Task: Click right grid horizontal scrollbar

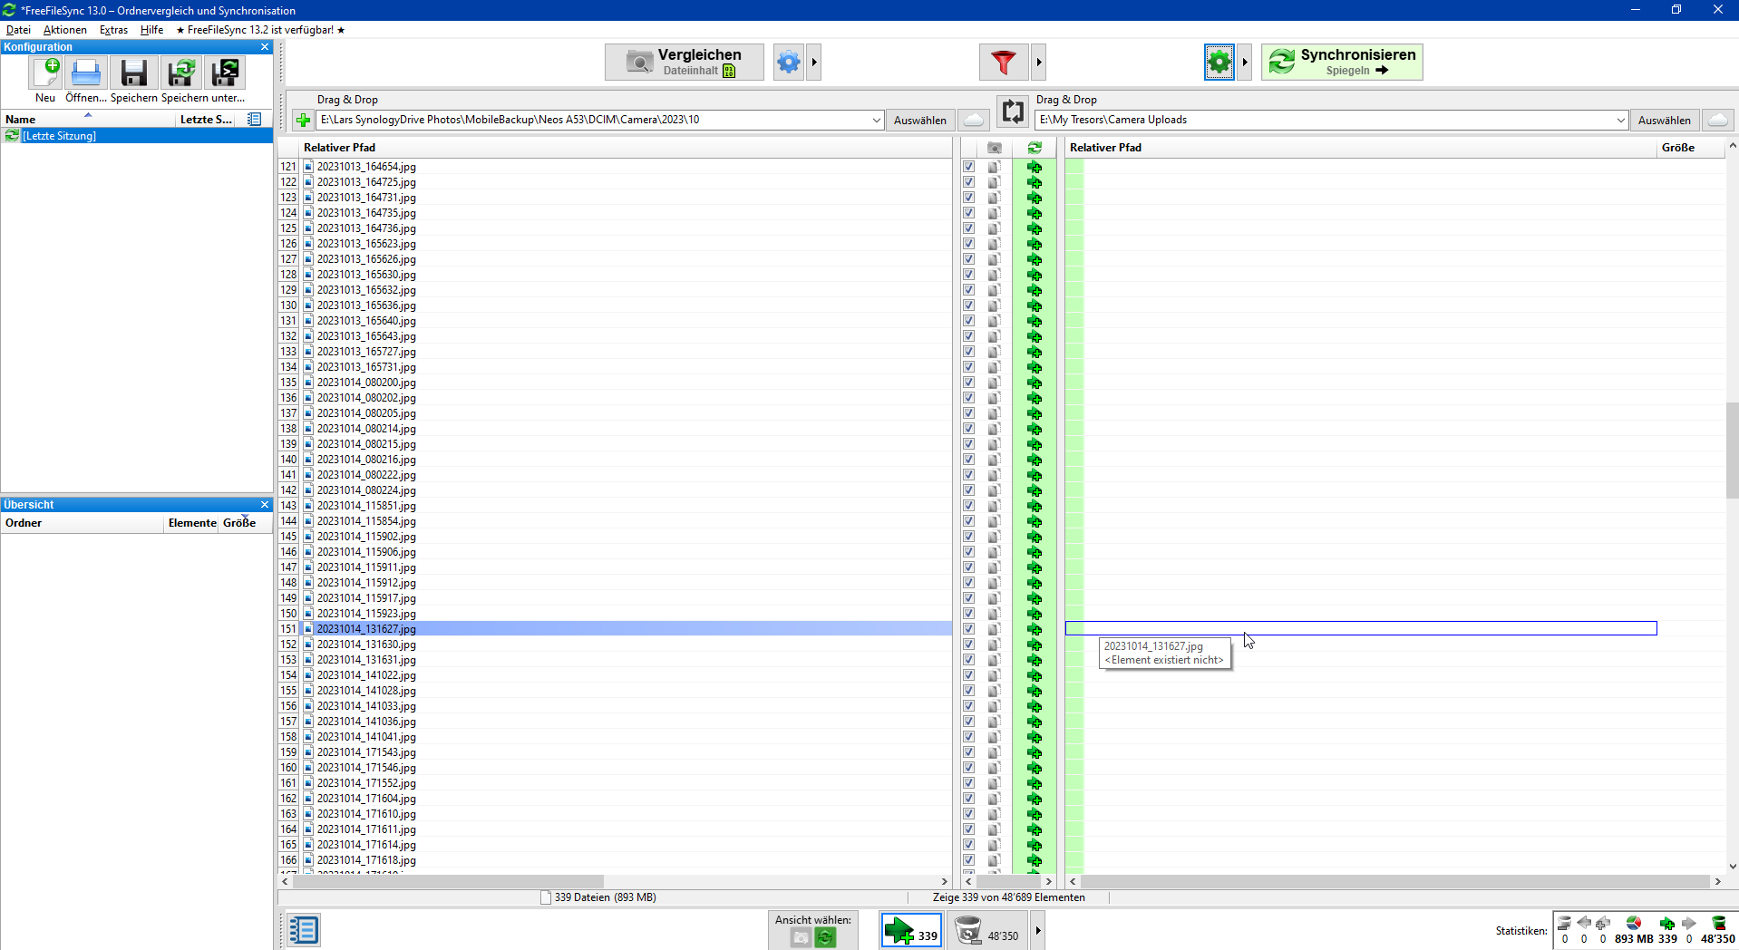Action: click(x=1394, y=881)
